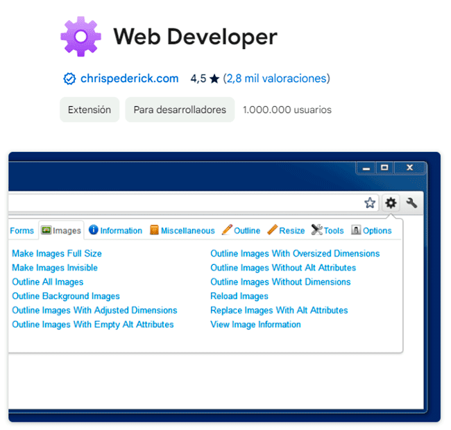Screen dimensions: 451x430
Task: Click the 1.000.000 usuarios text
Action: (287, 110)
